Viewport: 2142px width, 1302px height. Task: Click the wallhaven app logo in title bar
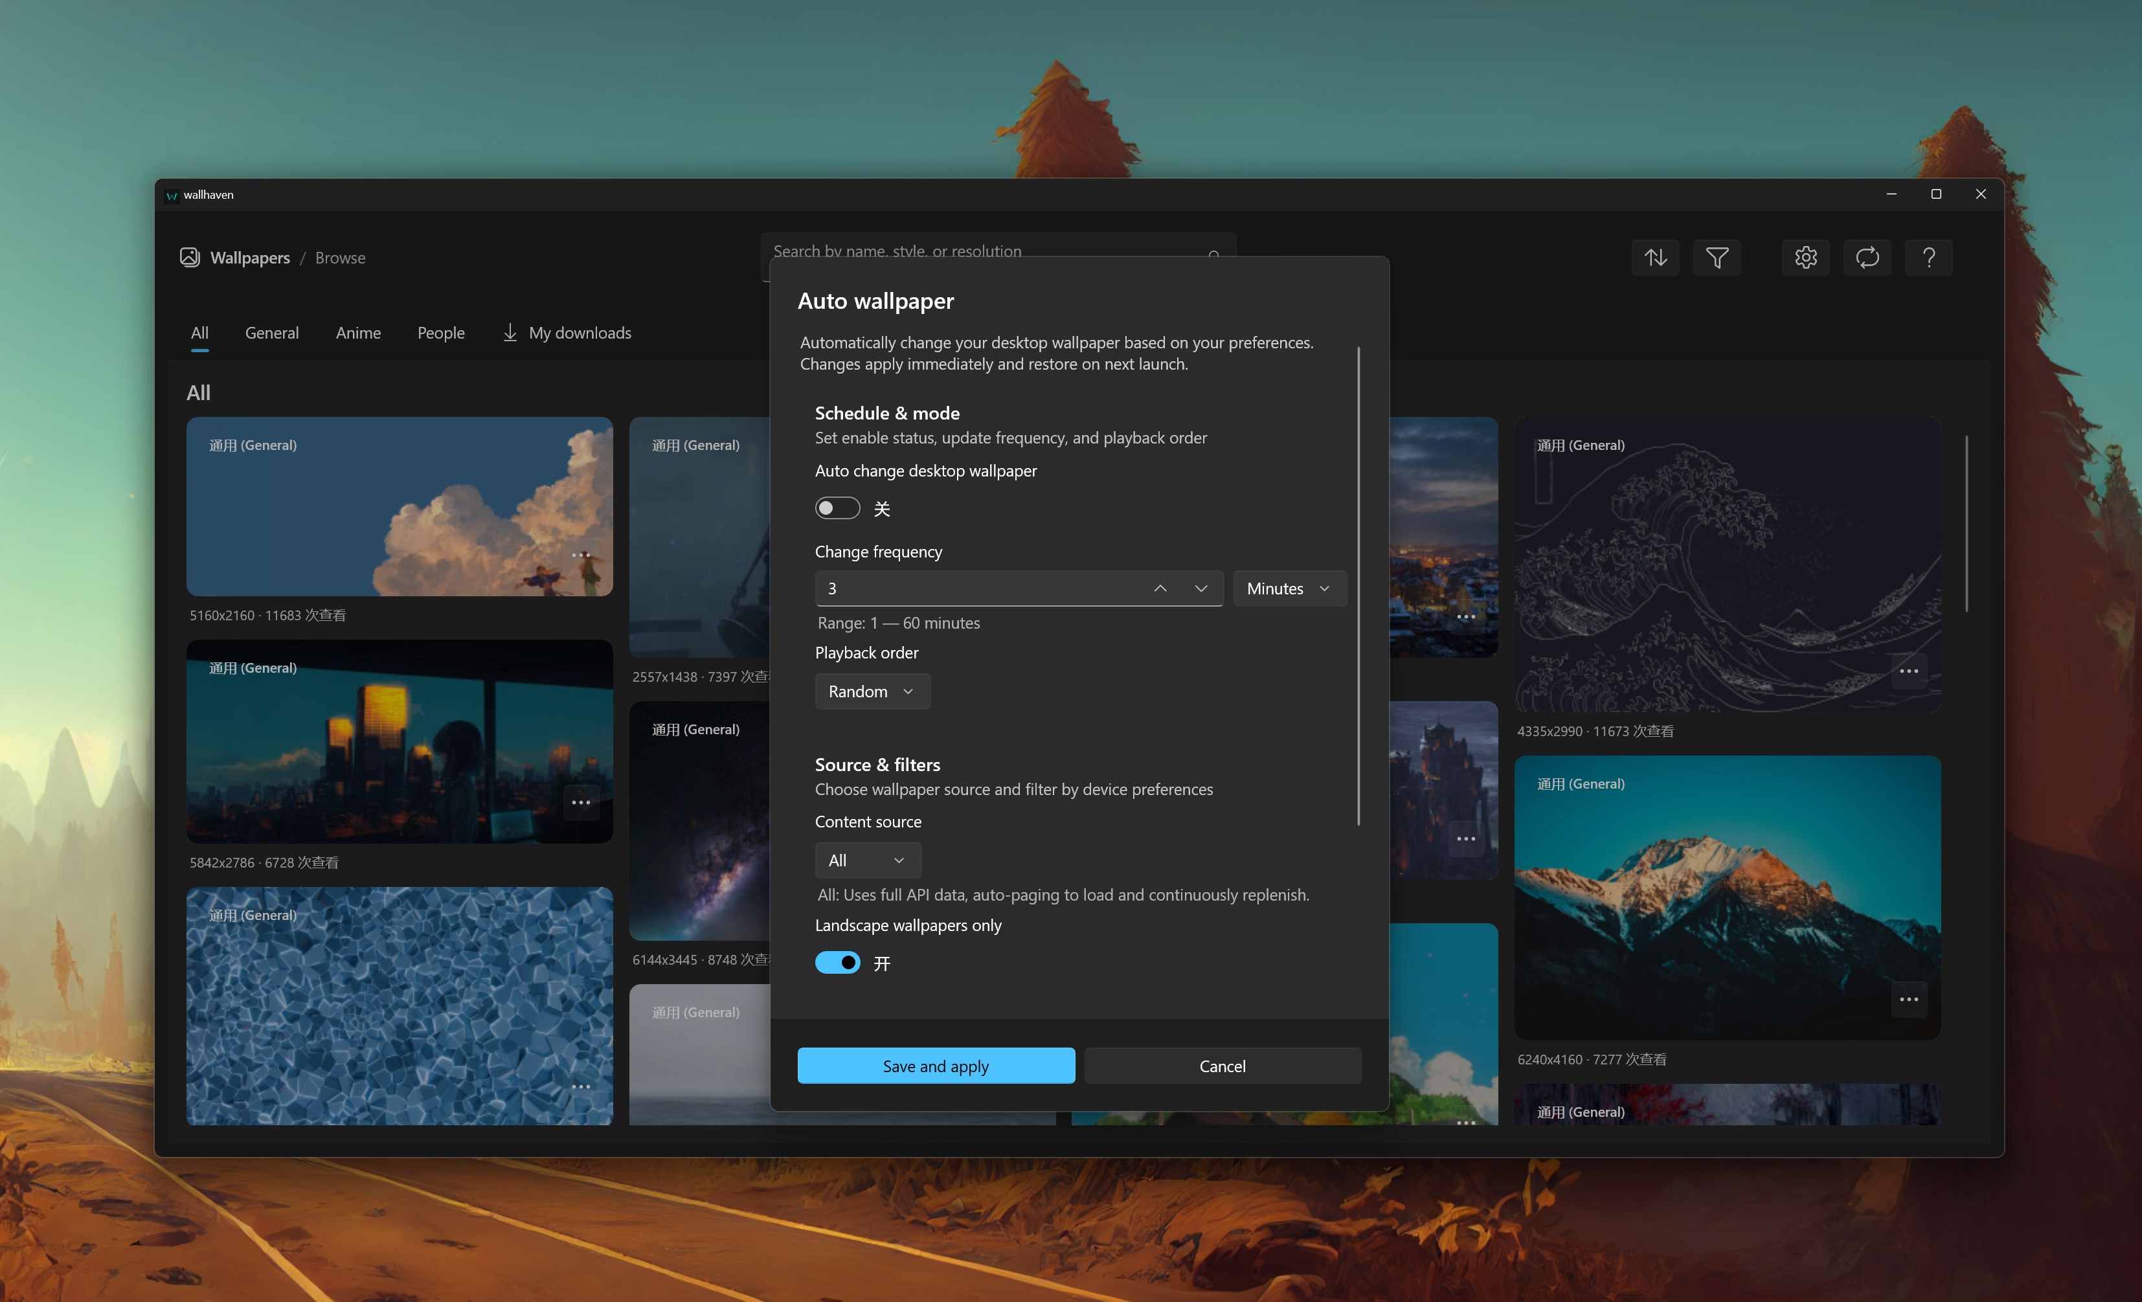(171, 195)
